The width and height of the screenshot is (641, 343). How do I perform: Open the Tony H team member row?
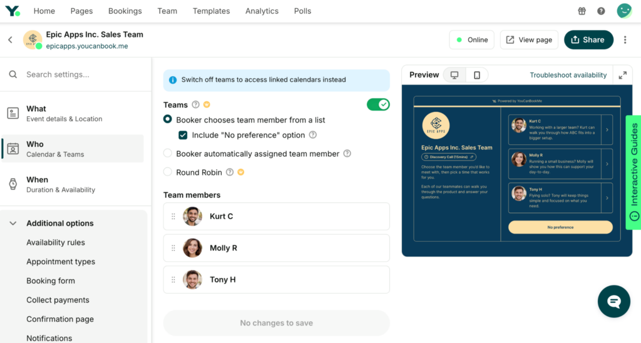pos(276,280)
